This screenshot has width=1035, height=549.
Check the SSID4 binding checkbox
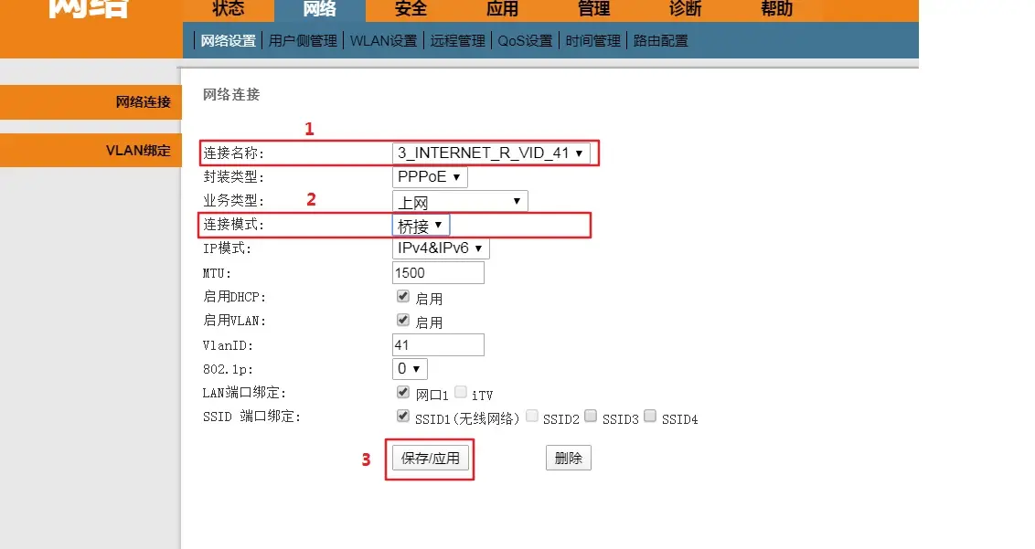click(650, 417)
